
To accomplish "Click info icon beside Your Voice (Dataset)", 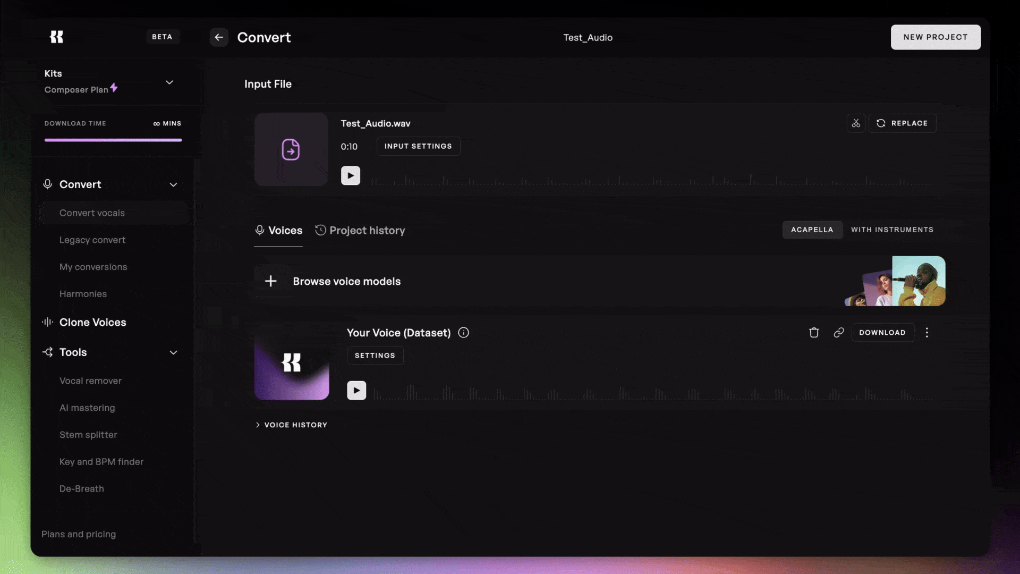I will pyautogui.click(x=464, y=333).
